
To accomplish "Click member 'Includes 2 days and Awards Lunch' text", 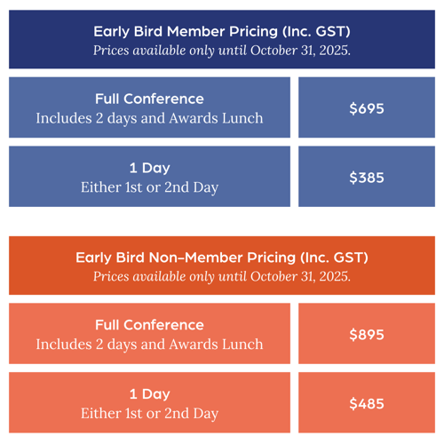I will (x=149, y=118).
